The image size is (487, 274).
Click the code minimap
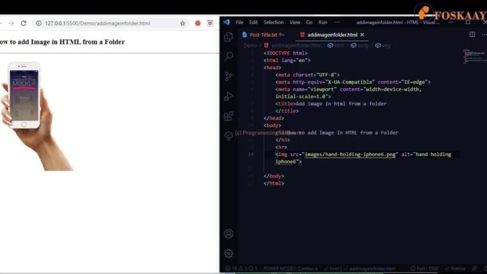[474, 56]
